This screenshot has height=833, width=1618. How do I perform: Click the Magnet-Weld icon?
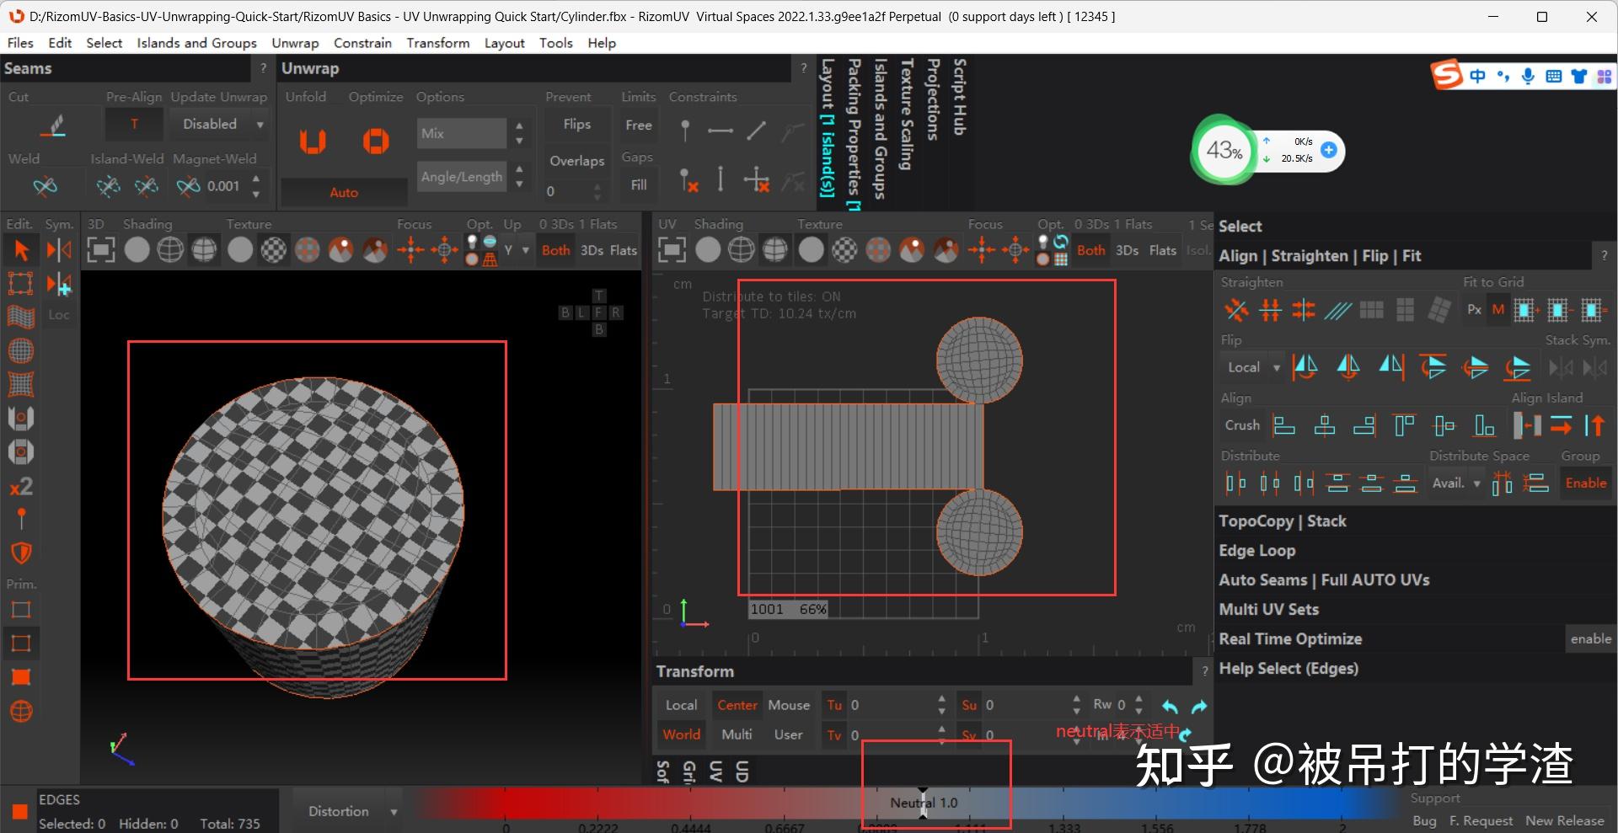click(187, 185)
